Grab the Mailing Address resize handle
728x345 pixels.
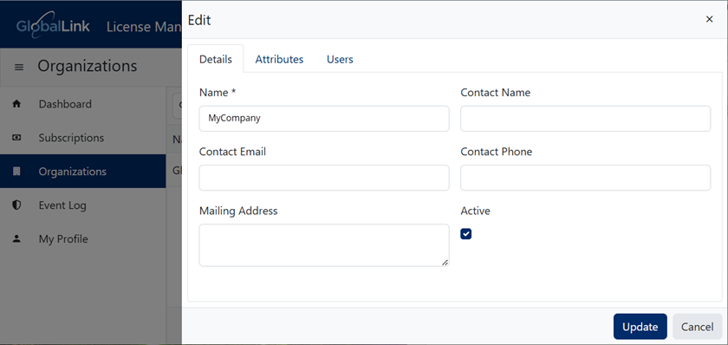[x=445, y=263]
